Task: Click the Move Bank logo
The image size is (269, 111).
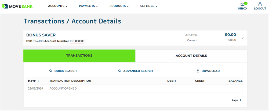Action: [17, 6]
